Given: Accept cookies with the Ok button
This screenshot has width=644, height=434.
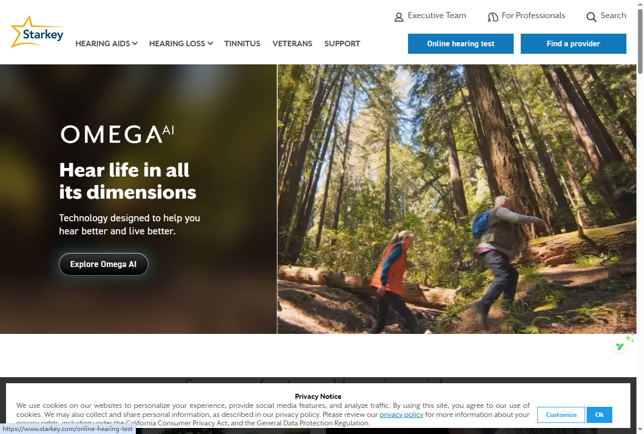Looking at the screenshot, I should pos(599,415).
